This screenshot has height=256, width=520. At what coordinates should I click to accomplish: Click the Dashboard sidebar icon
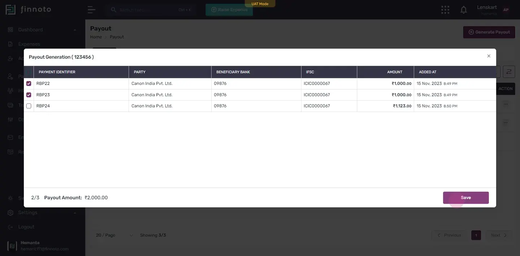pos(10,30)
